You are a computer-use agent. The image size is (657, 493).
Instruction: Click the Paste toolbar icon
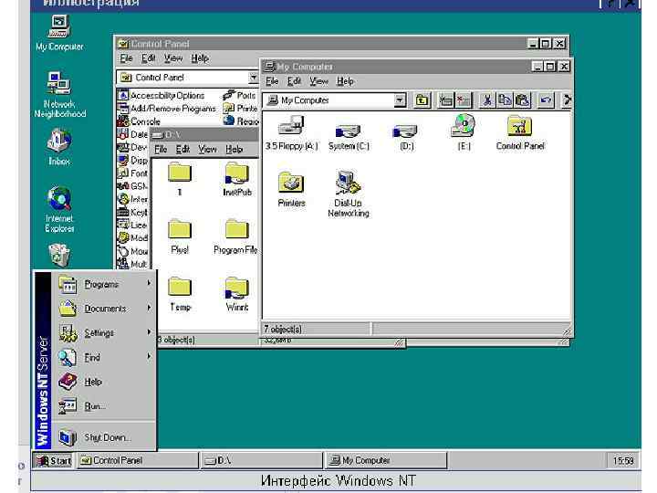click(x=522, y=100)
